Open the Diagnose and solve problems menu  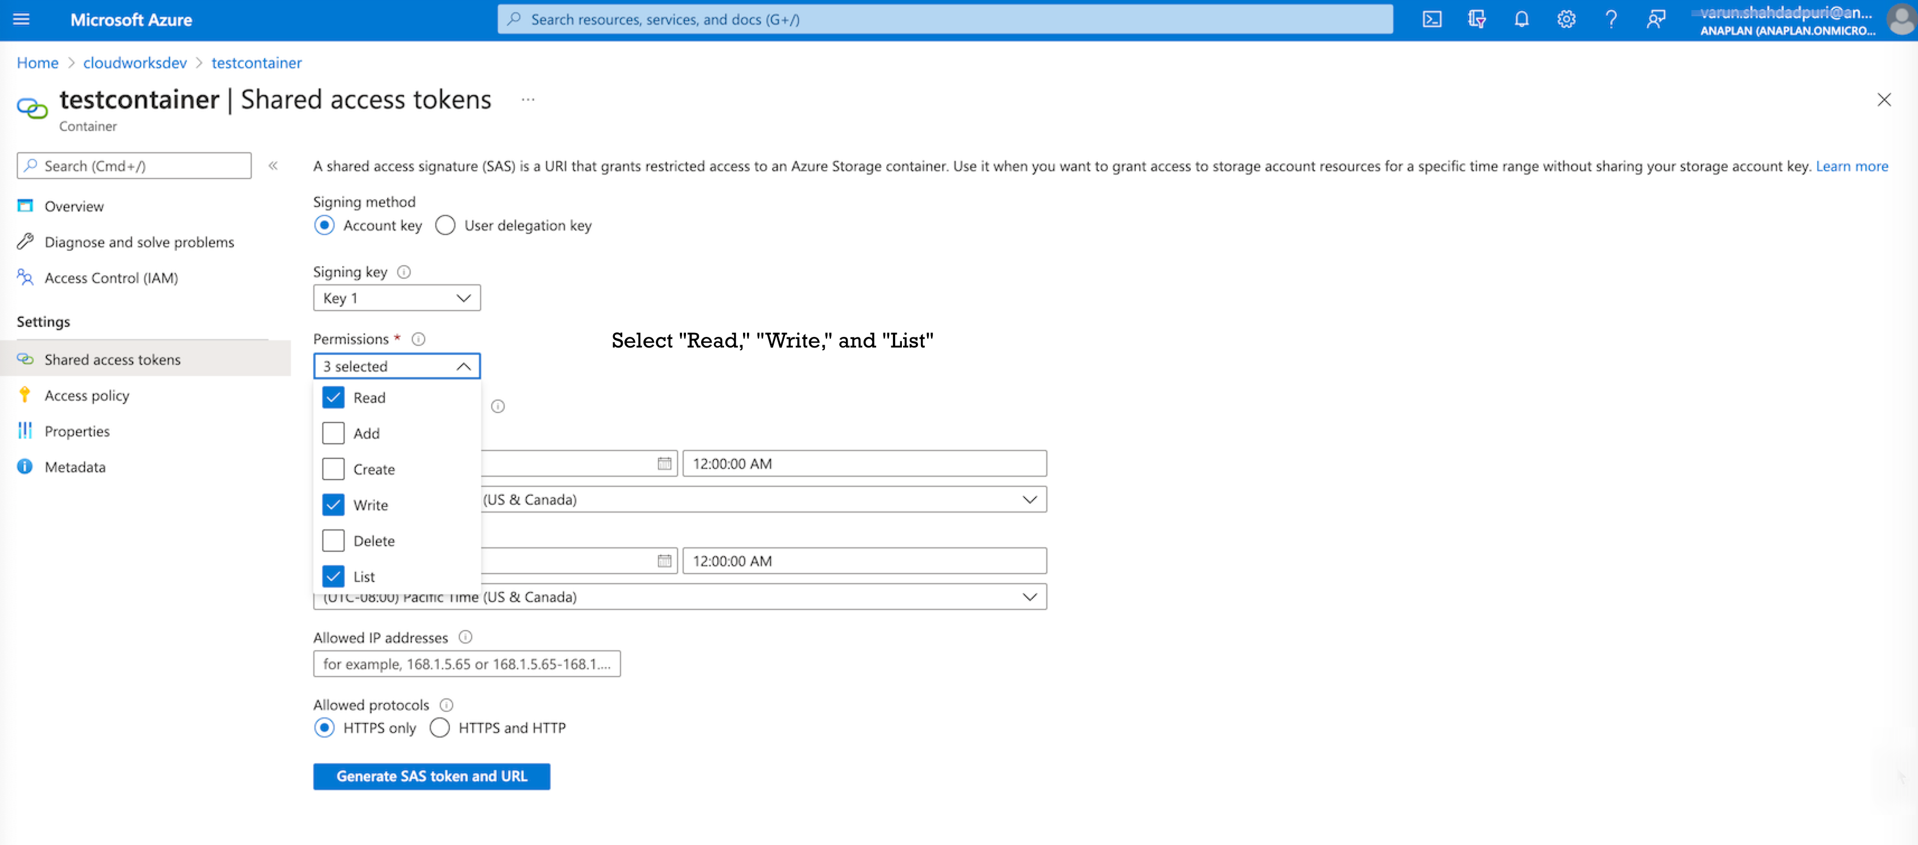(138, 241)
